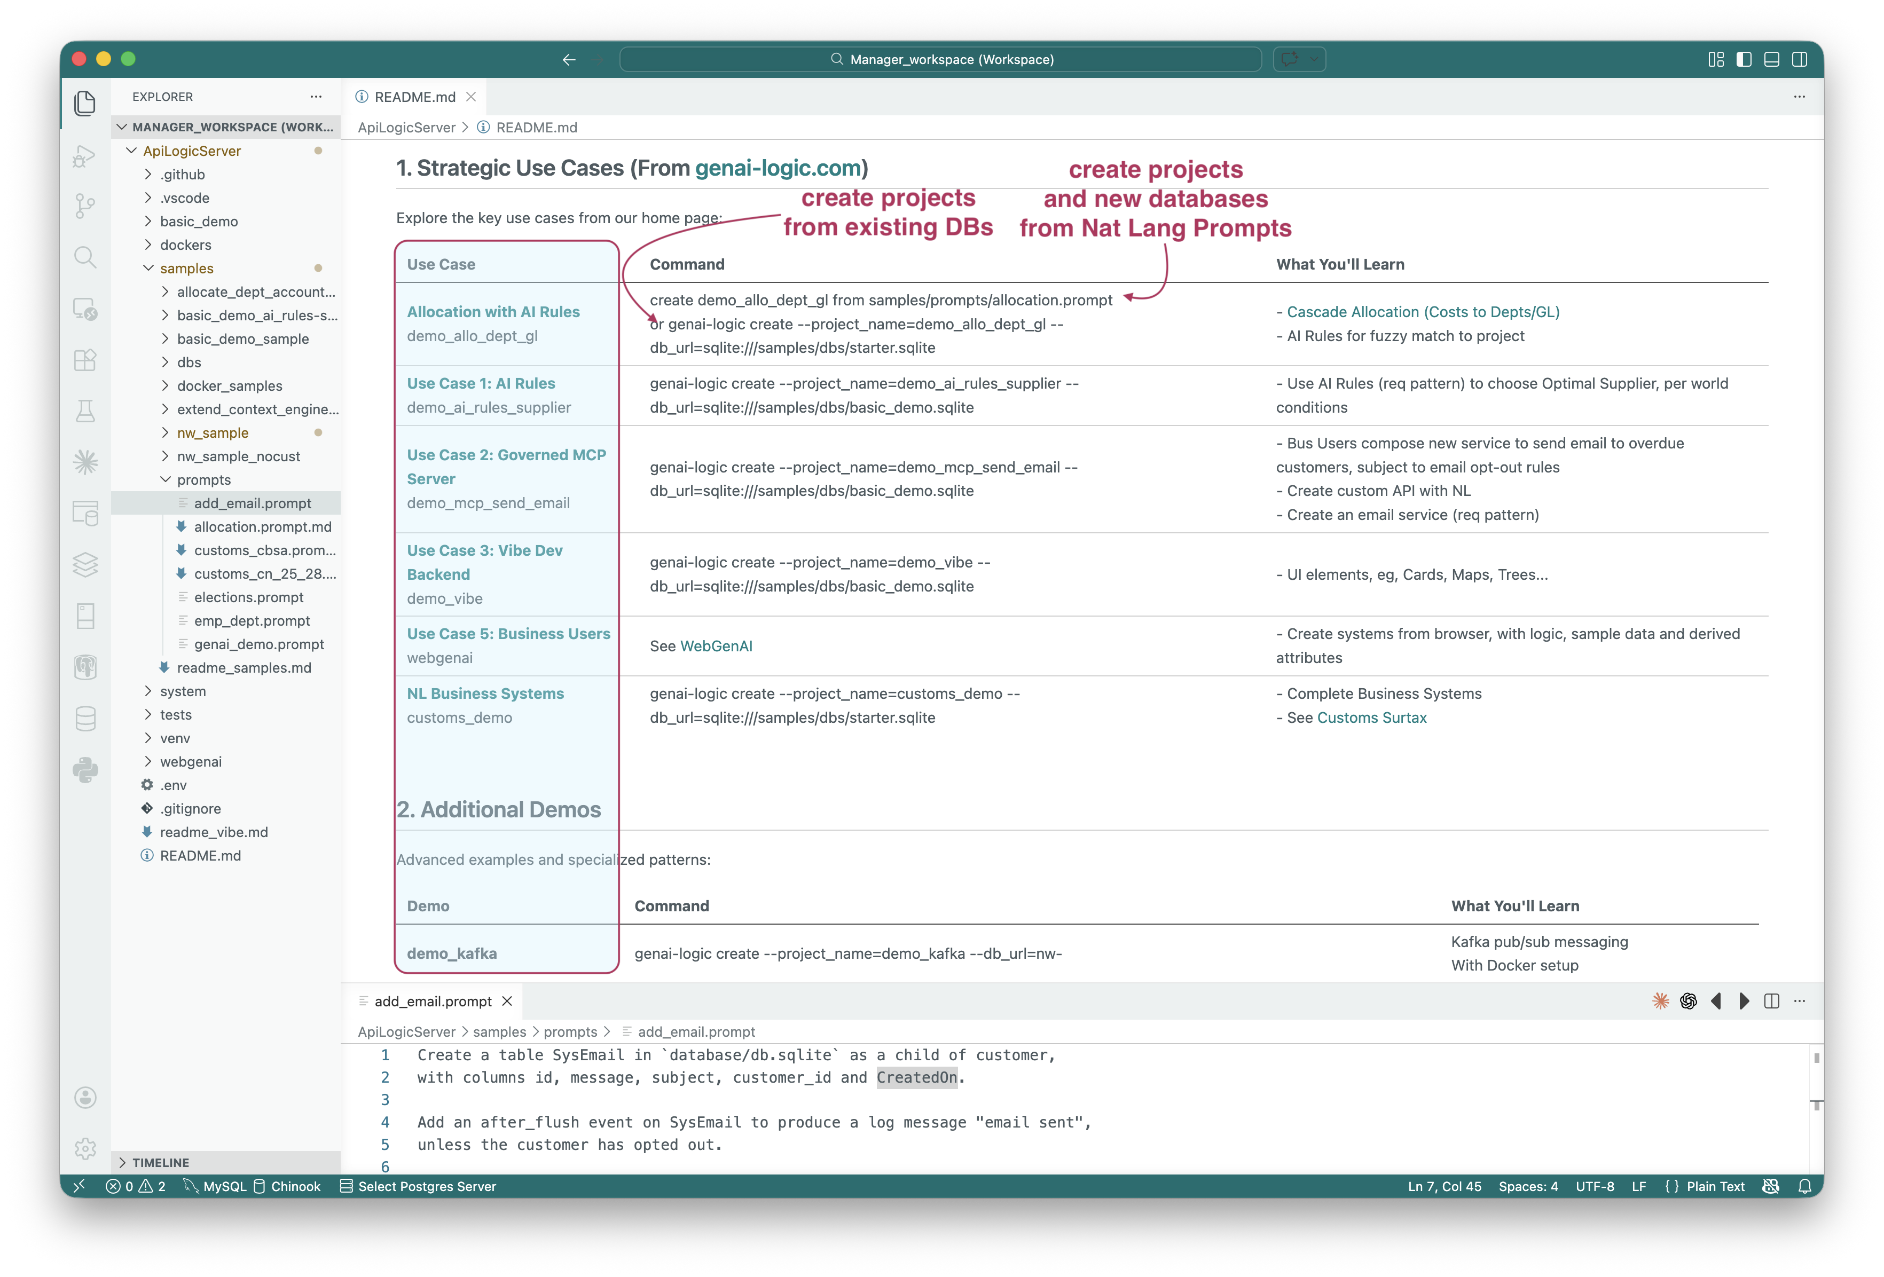Select the add_email.prompt editor tab
Viewport: 1884px width, 1277px height.
pyautogui.click(x=432, y=1002)
